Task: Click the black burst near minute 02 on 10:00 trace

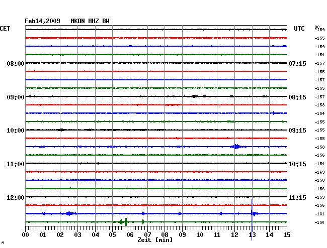Action: (x=61, y=130)
